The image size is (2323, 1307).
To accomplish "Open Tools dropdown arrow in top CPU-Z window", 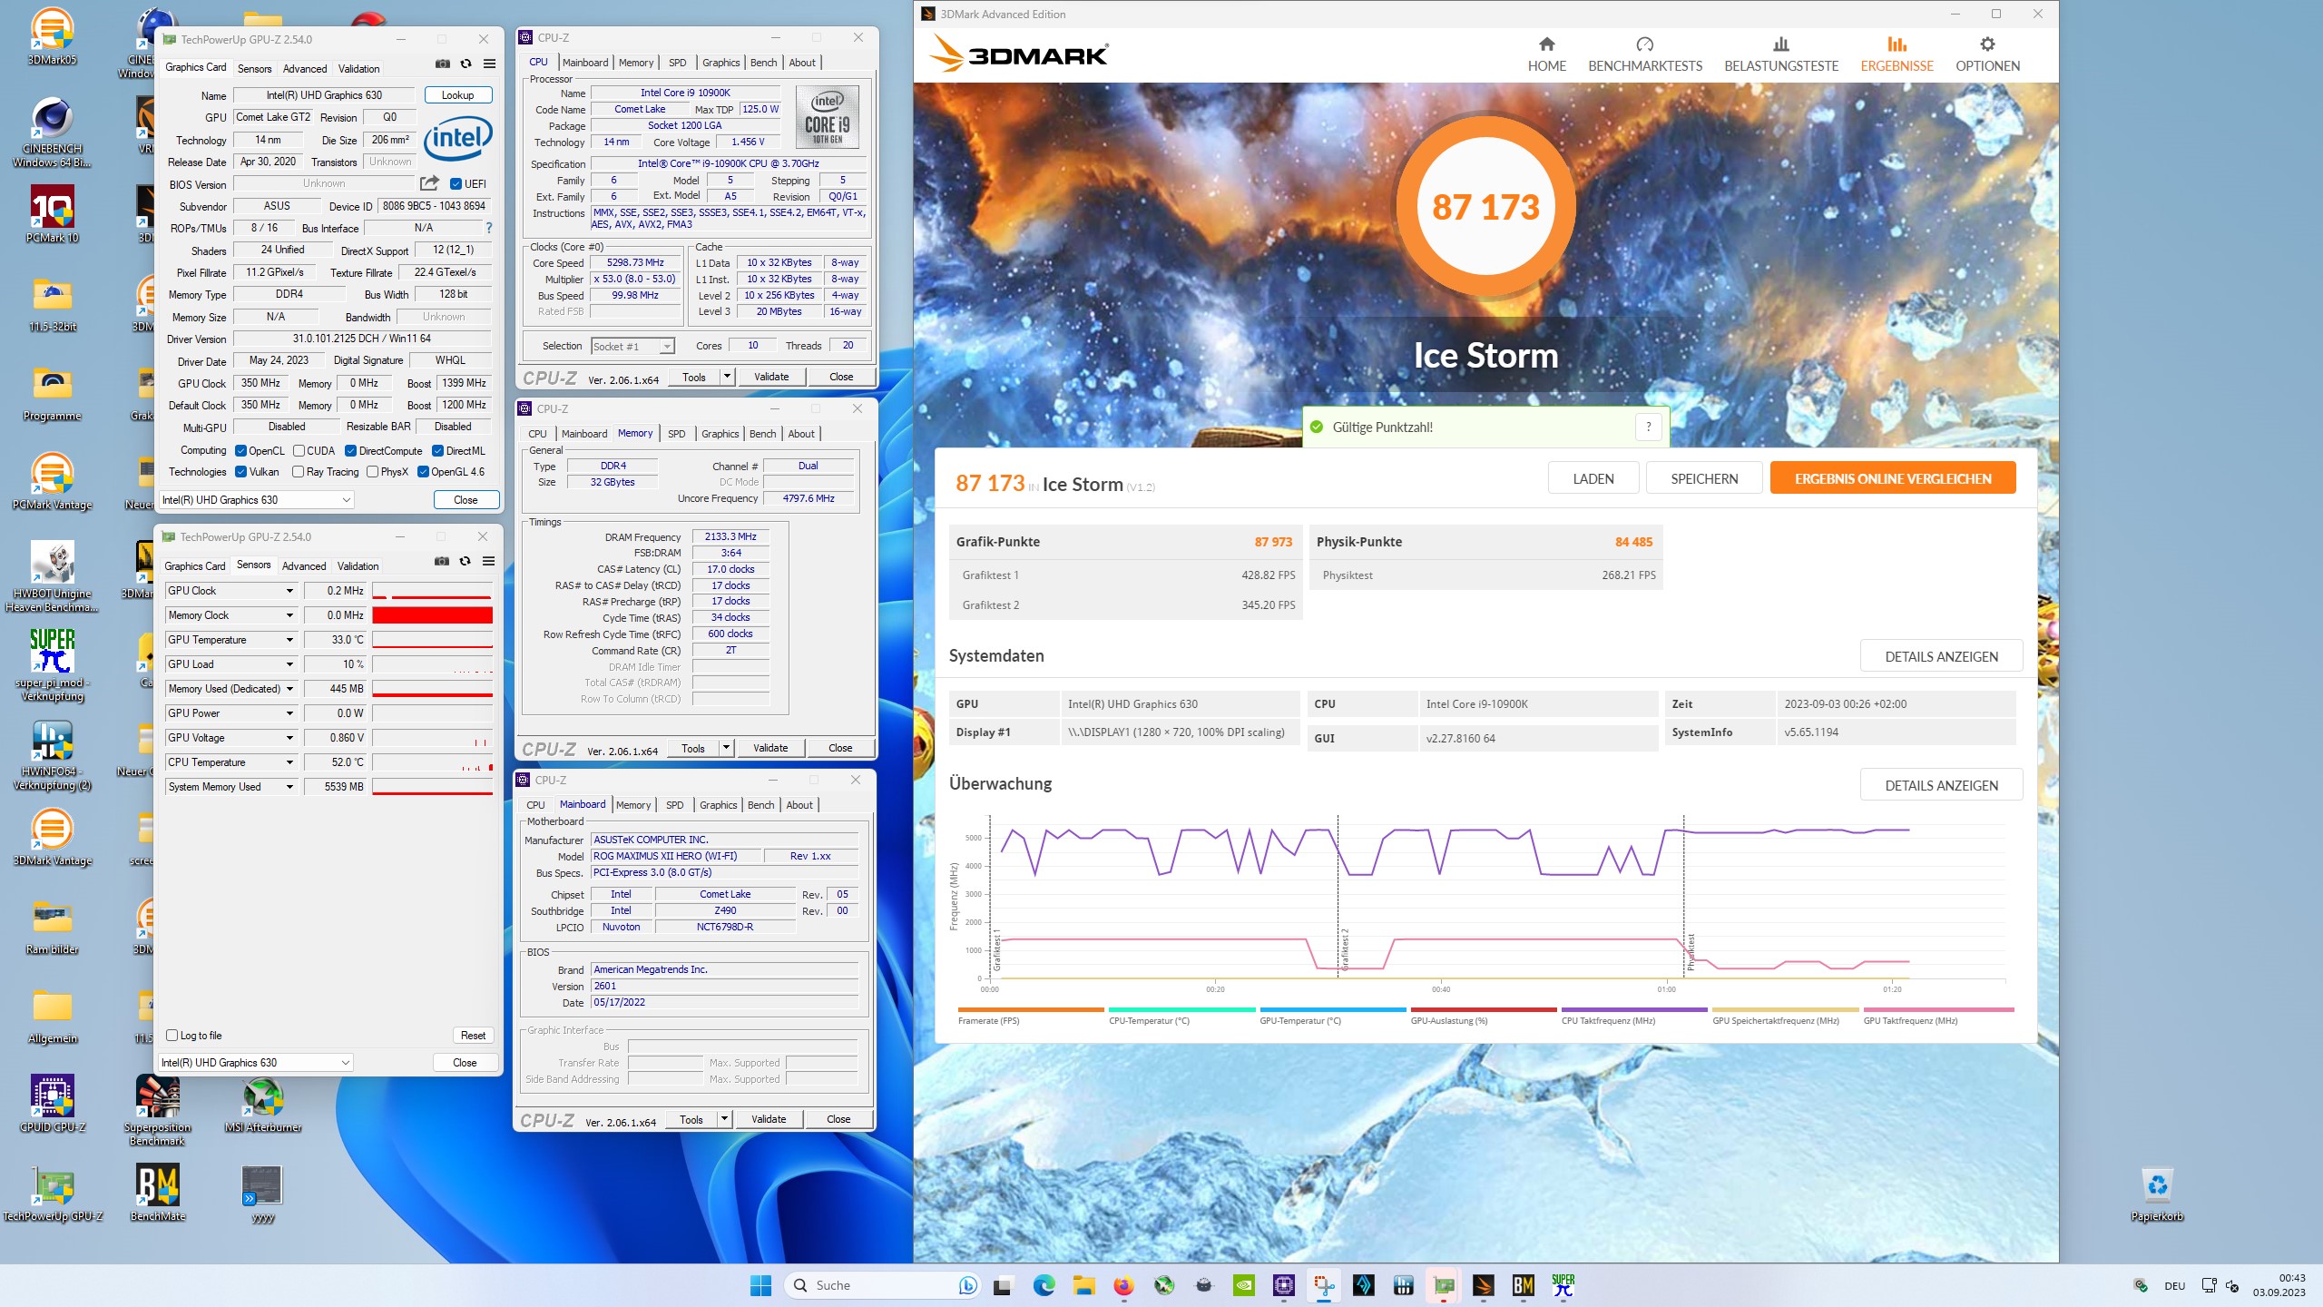I will coord(727,376).
